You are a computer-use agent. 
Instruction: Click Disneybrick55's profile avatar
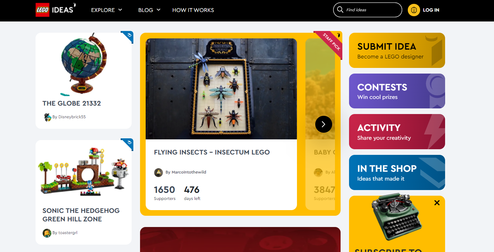coord(47,117)
